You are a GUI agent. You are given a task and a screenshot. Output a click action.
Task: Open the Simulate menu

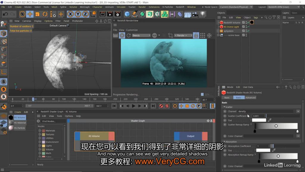click(121, 7)
